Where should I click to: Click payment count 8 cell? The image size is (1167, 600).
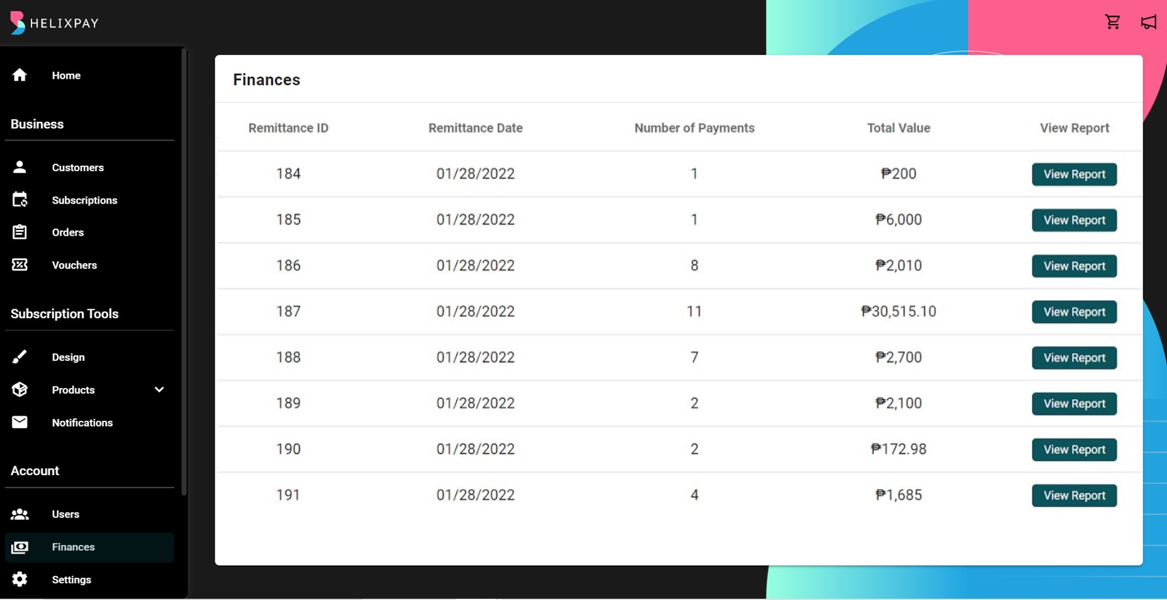coord(694,266)
